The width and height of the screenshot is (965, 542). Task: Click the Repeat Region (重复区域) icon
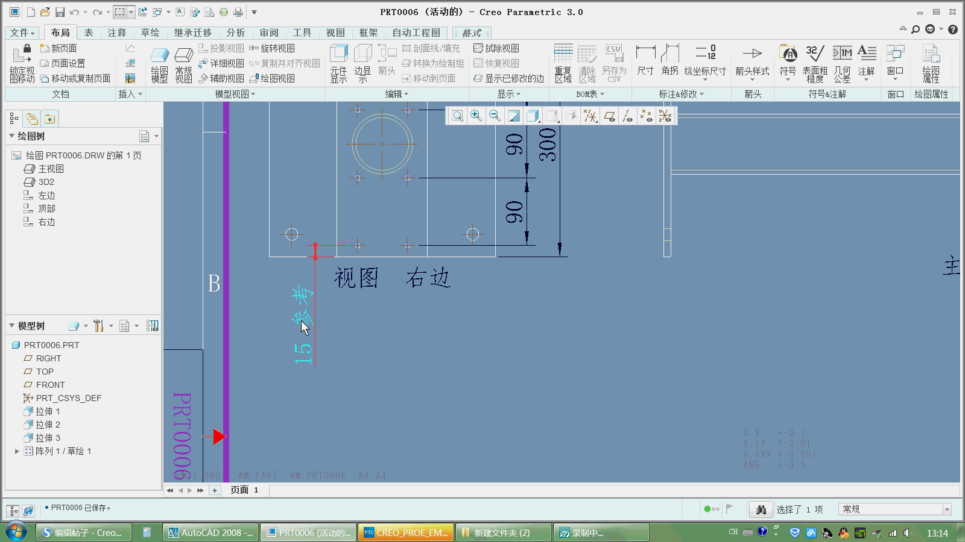tap(563, 63)
